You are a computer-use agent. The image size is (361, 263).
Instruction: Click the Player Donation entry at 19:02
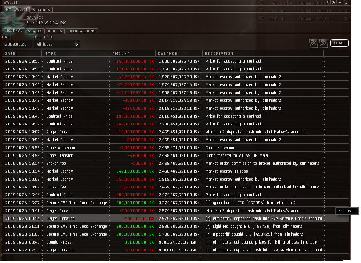(x=176, y=132)
